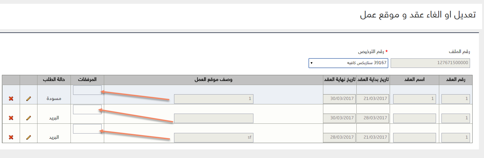Click work site description field containing 'sf'

(214, 137)
